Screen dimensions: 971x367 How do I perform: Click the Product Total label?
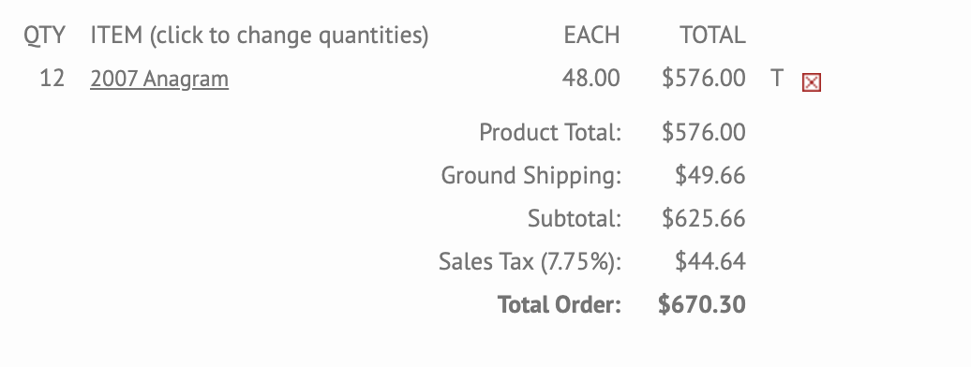pos(550,132)
